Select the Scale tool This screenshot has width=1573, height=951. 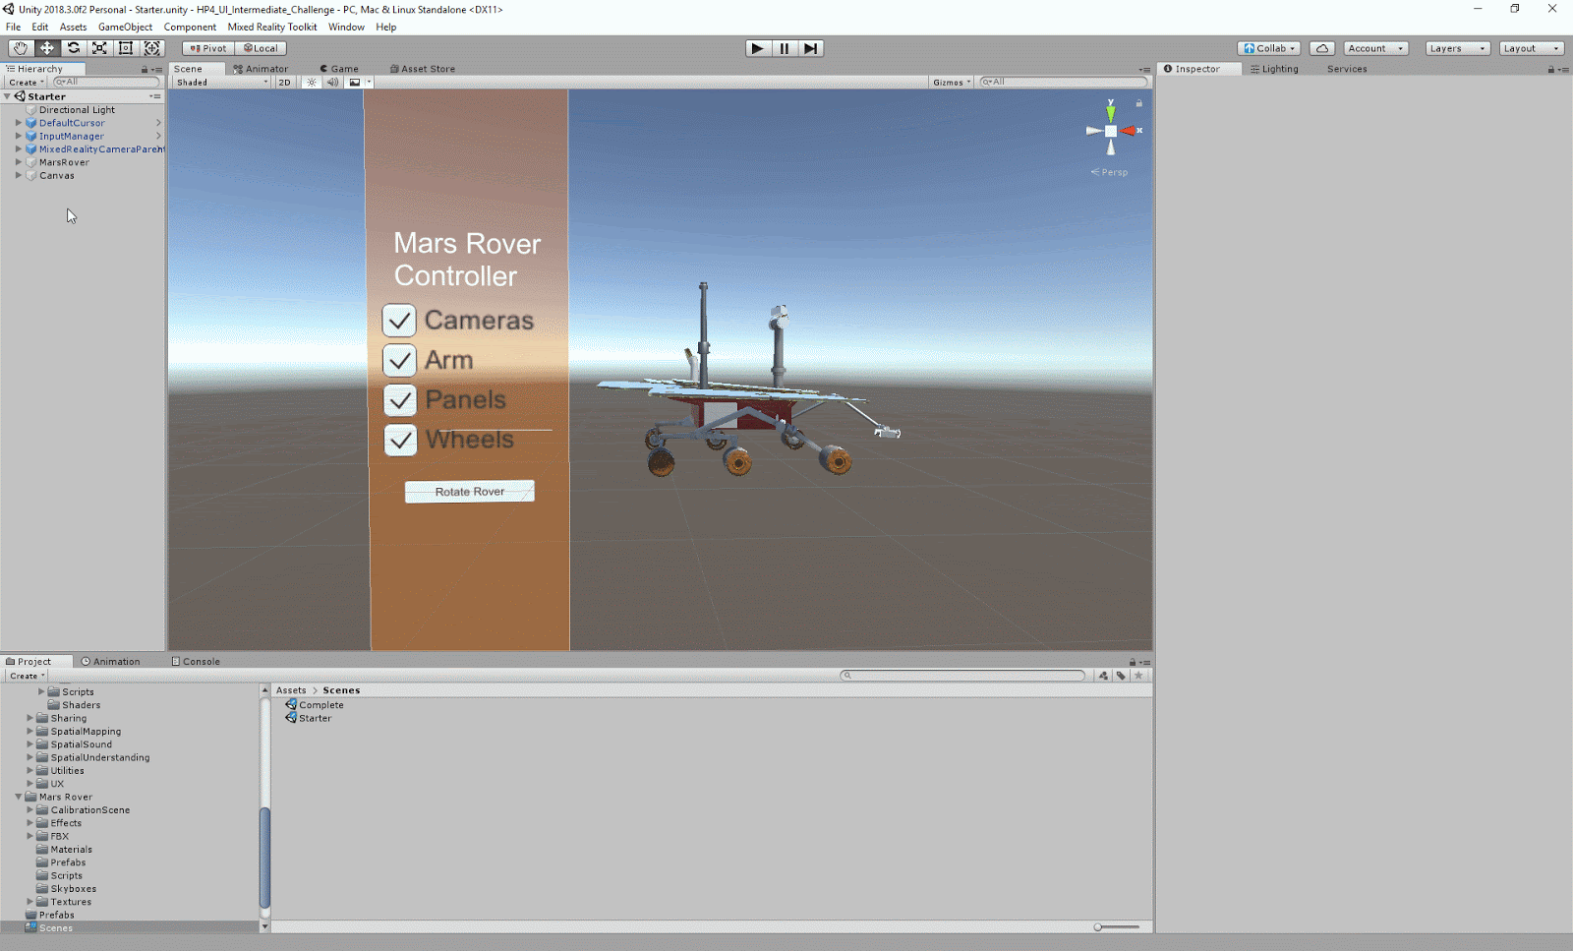click(x=99, y=48)
